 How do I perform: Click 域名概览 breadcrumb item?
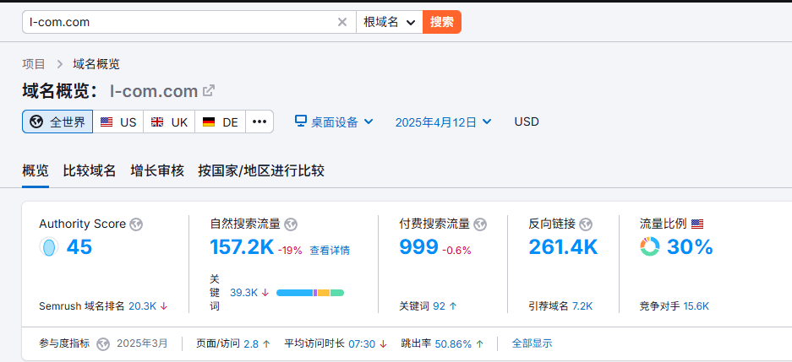(96, 64)
